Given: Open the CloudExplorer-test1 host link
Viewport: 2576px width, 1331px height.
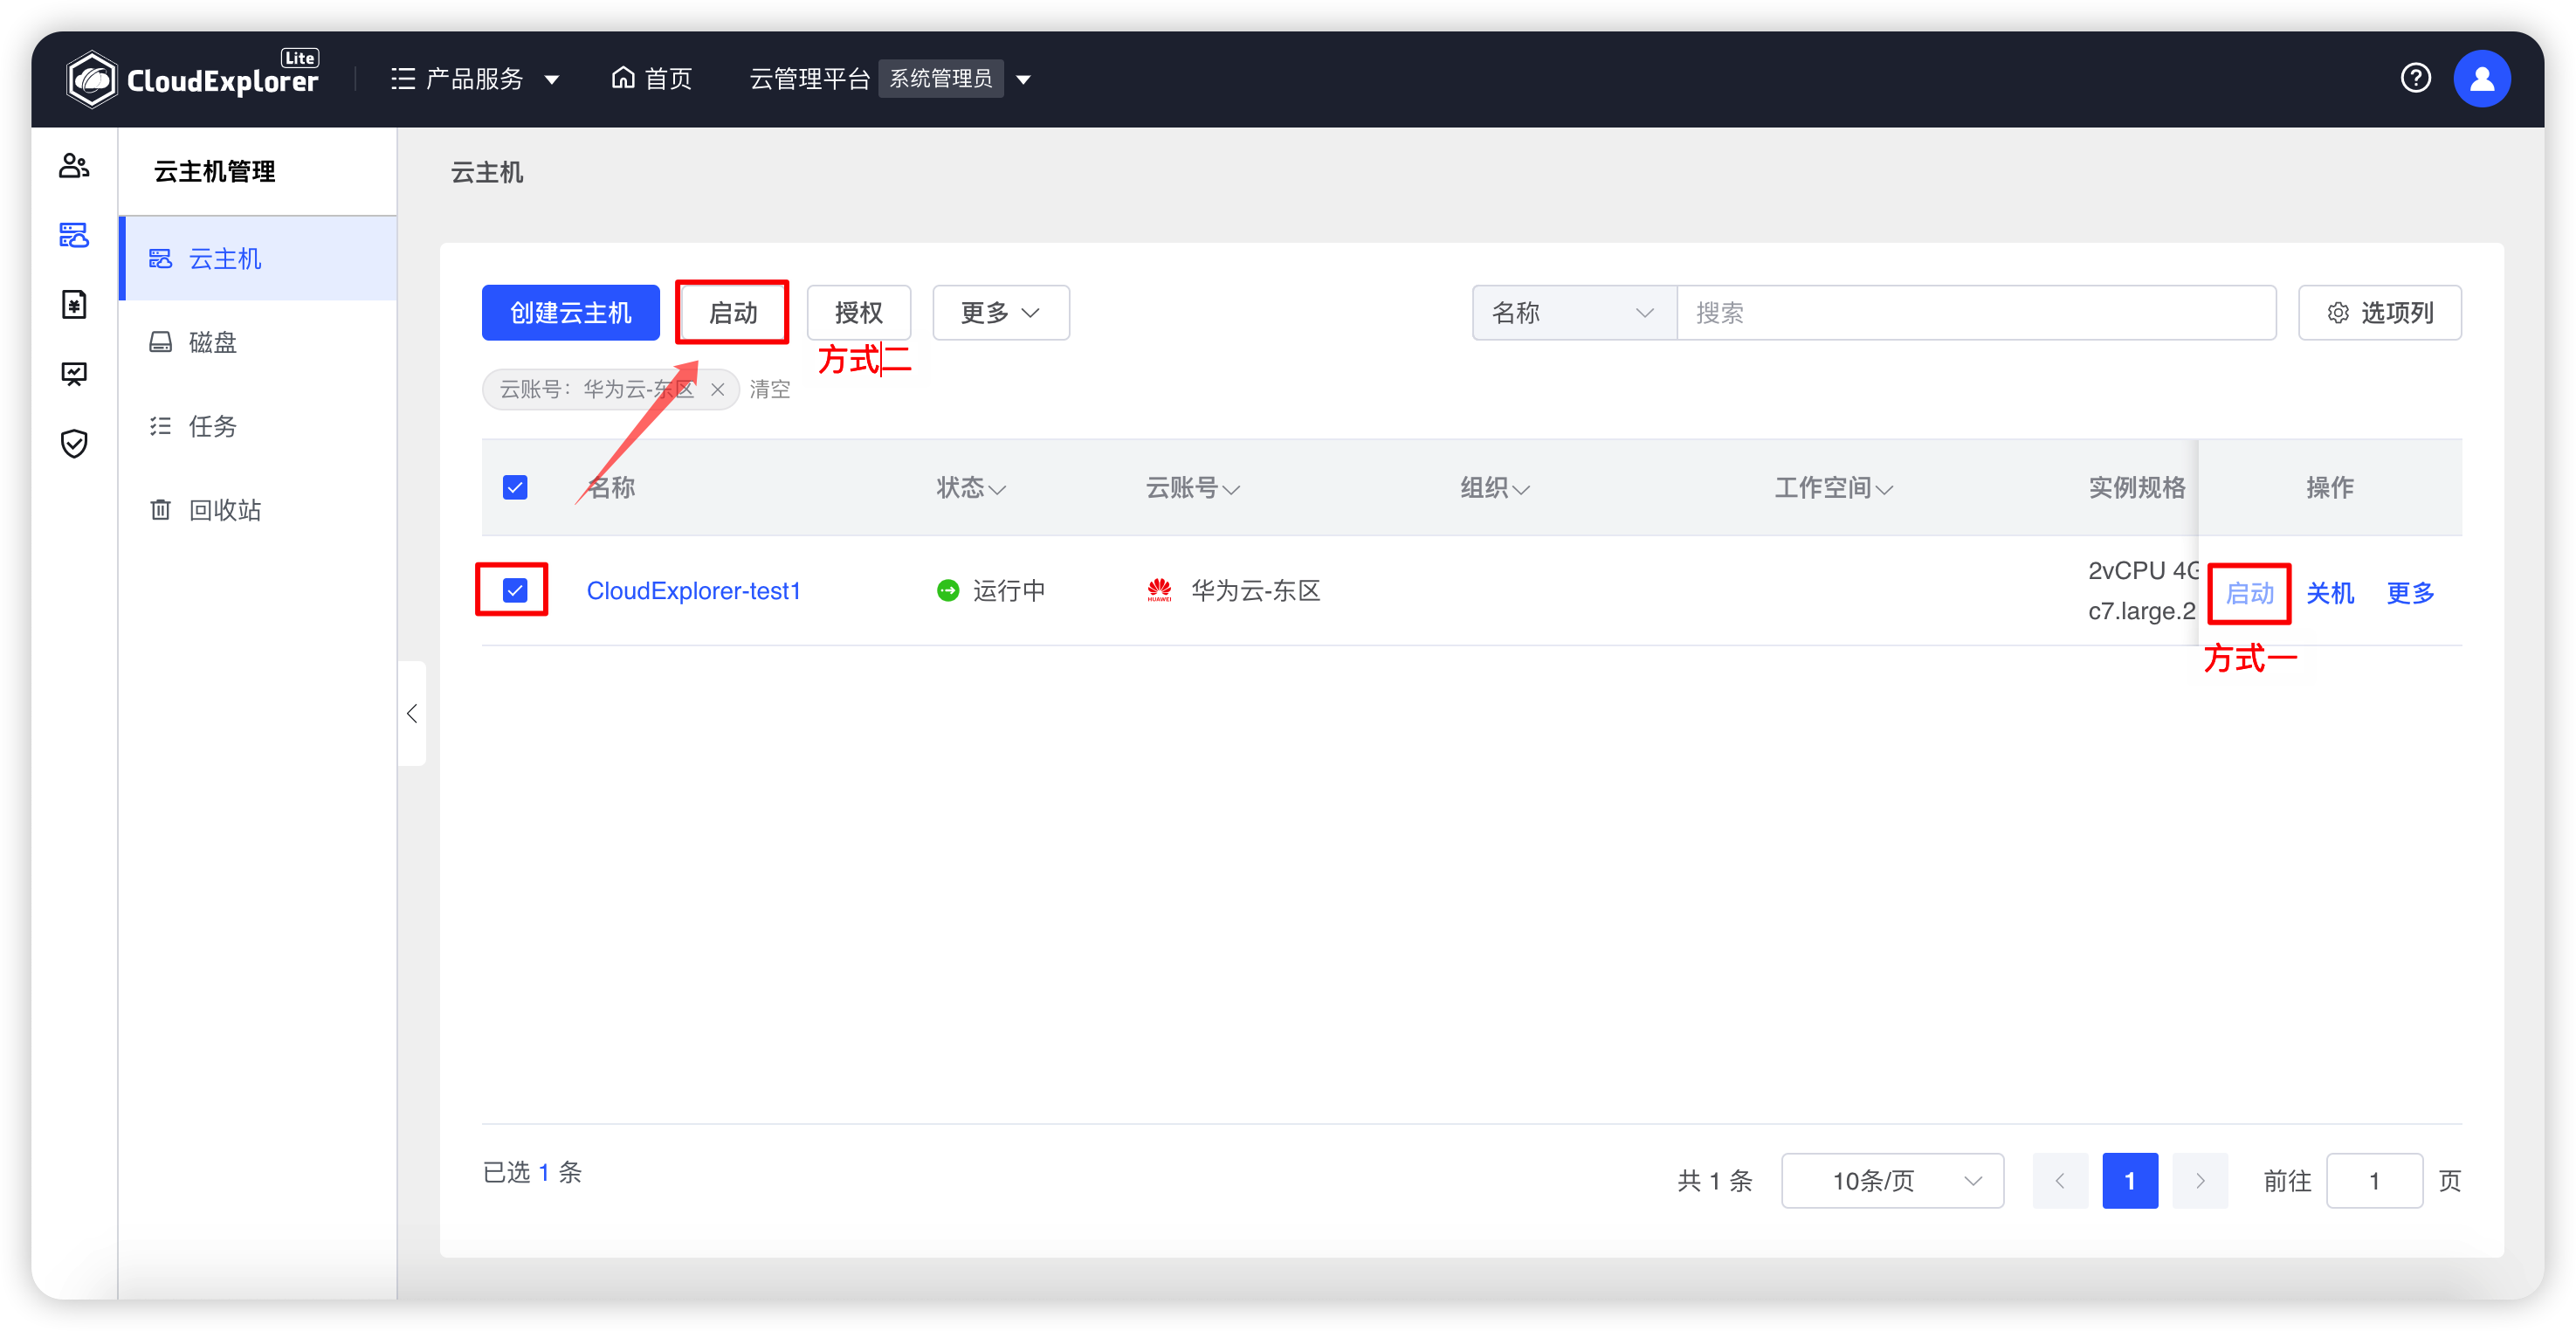Looking at the screenshot, I should coord(694,591).
